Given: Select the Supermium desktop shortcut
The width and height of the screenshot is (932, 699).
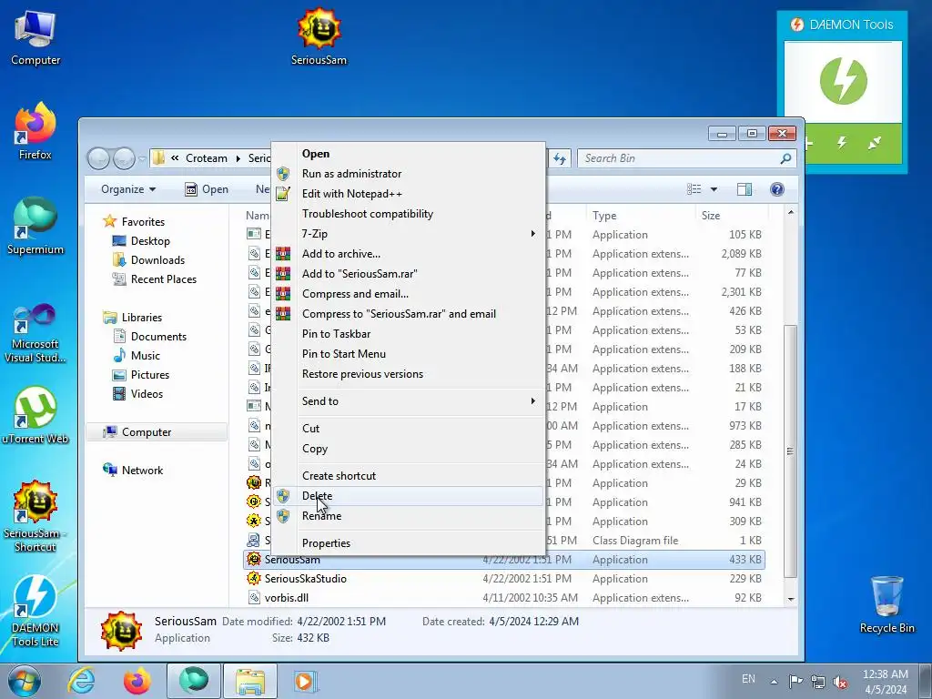Looking at the screenshot, I should [35, 227].
